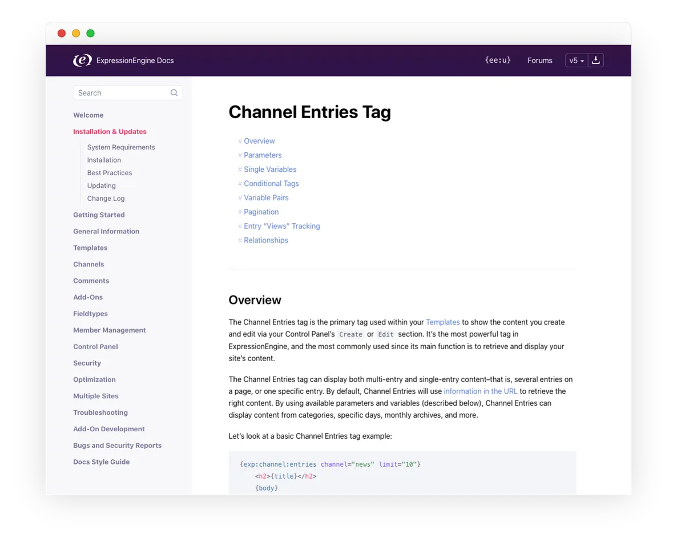Click the ExpressionEngine logo icon
Viewport: 677px width, 542px height.
coord(82,60)
